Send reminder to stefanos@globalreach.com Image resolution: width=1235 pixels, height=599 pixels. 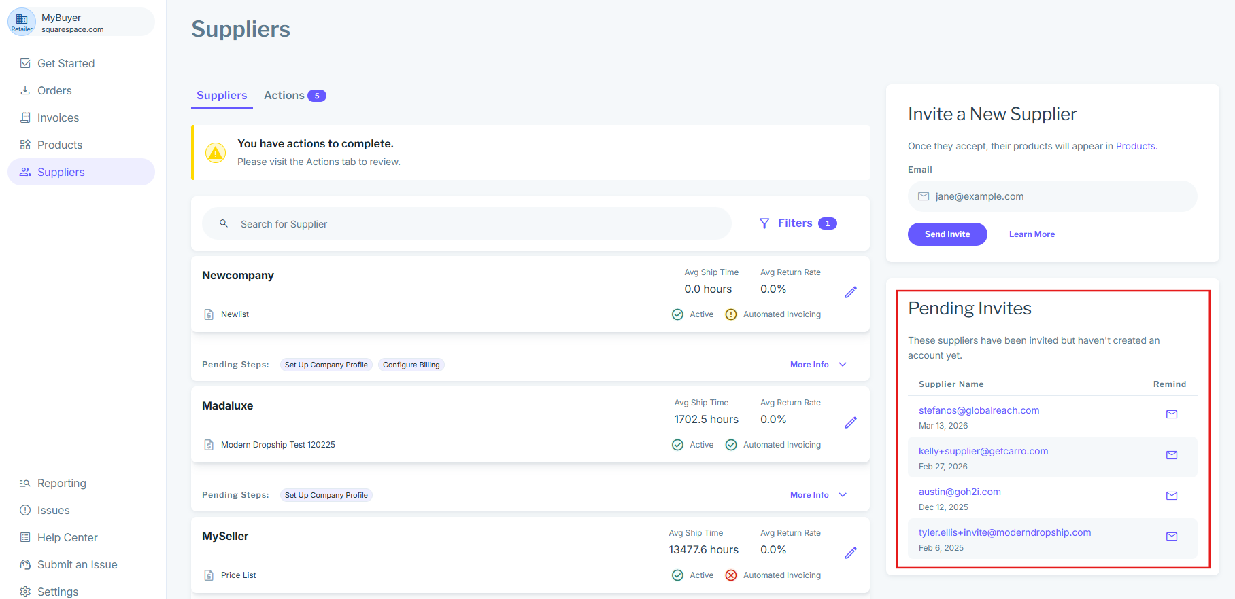pos(1171,414)
